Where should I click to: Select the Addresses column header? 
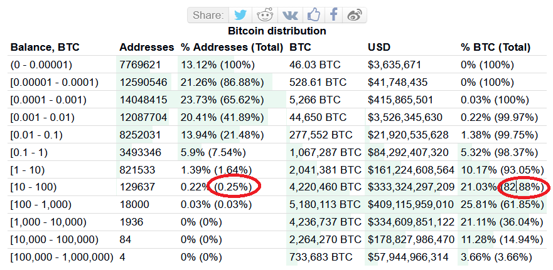click(147, 47)
